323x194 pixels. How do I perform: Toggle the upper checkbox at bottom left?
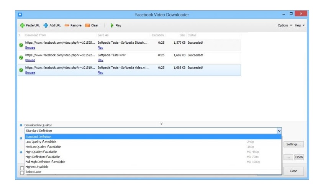(x=22, y=168)
